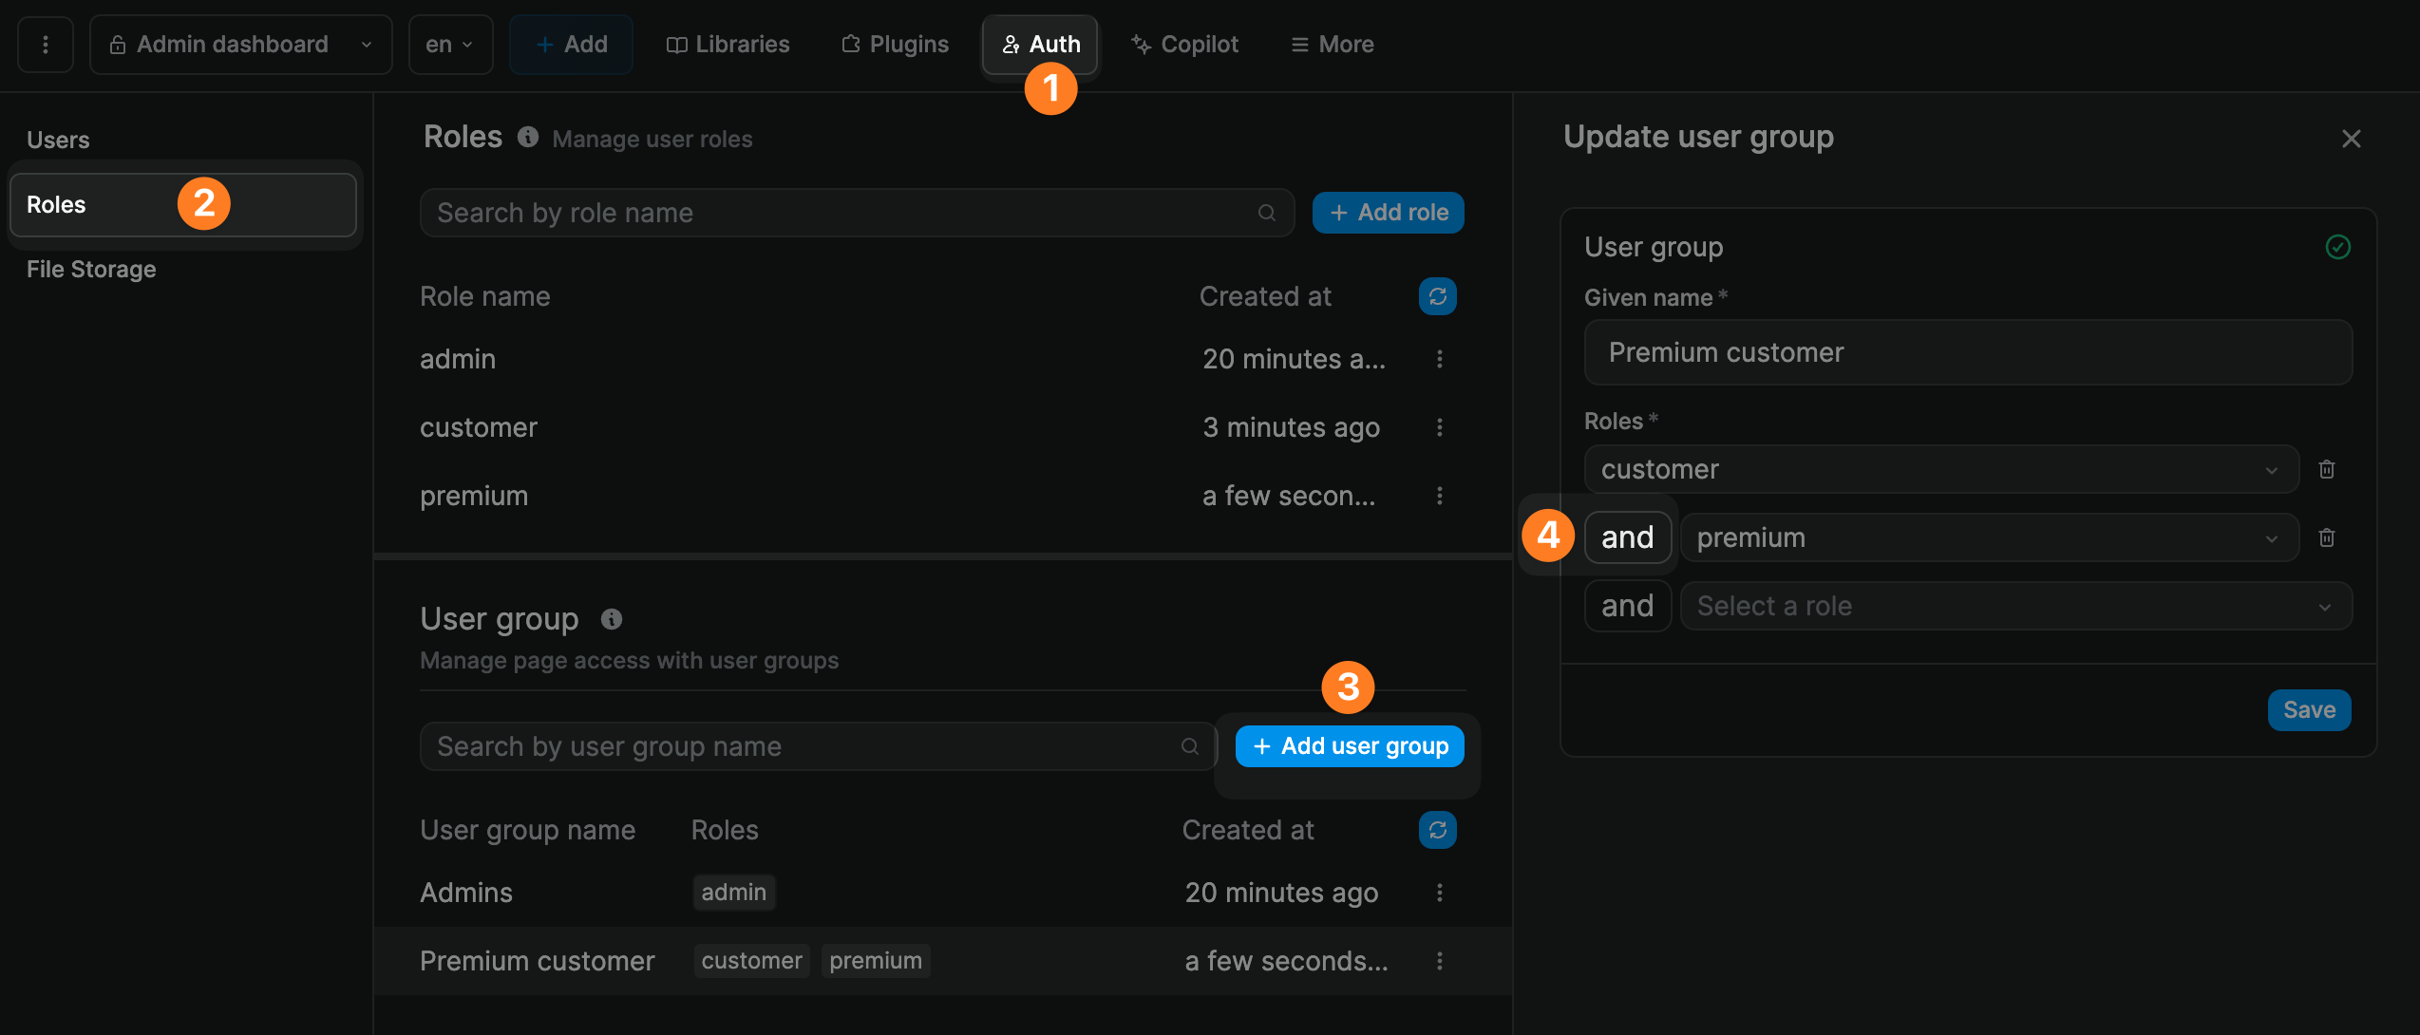2420x1035 pixels.
Task: Click the Add user group button
Action: click(1349, 745)
